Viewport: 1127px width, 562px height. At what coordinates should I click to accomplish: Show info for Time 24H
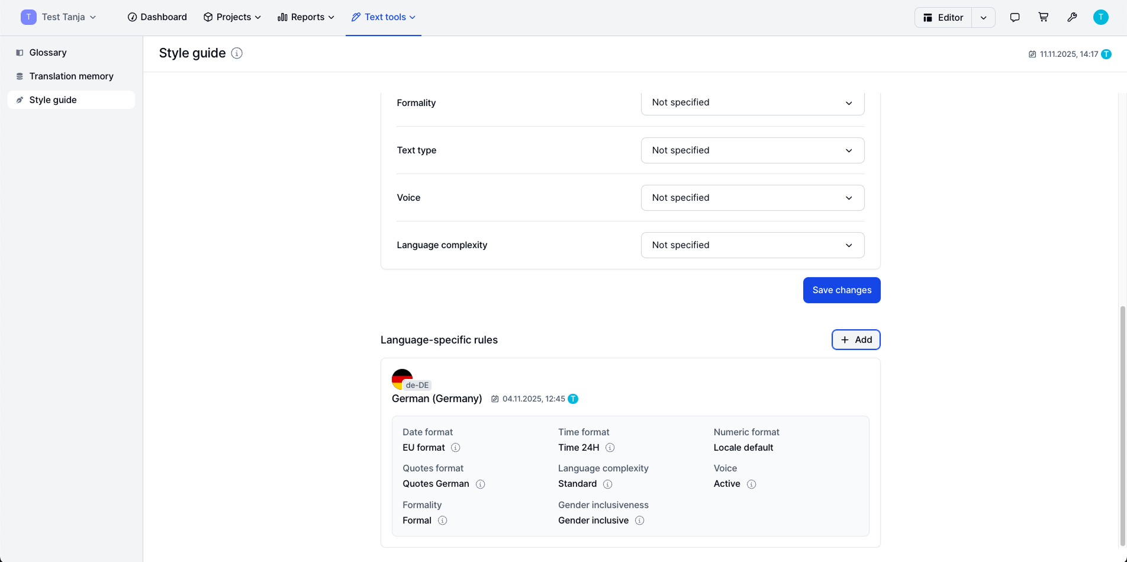610,448
